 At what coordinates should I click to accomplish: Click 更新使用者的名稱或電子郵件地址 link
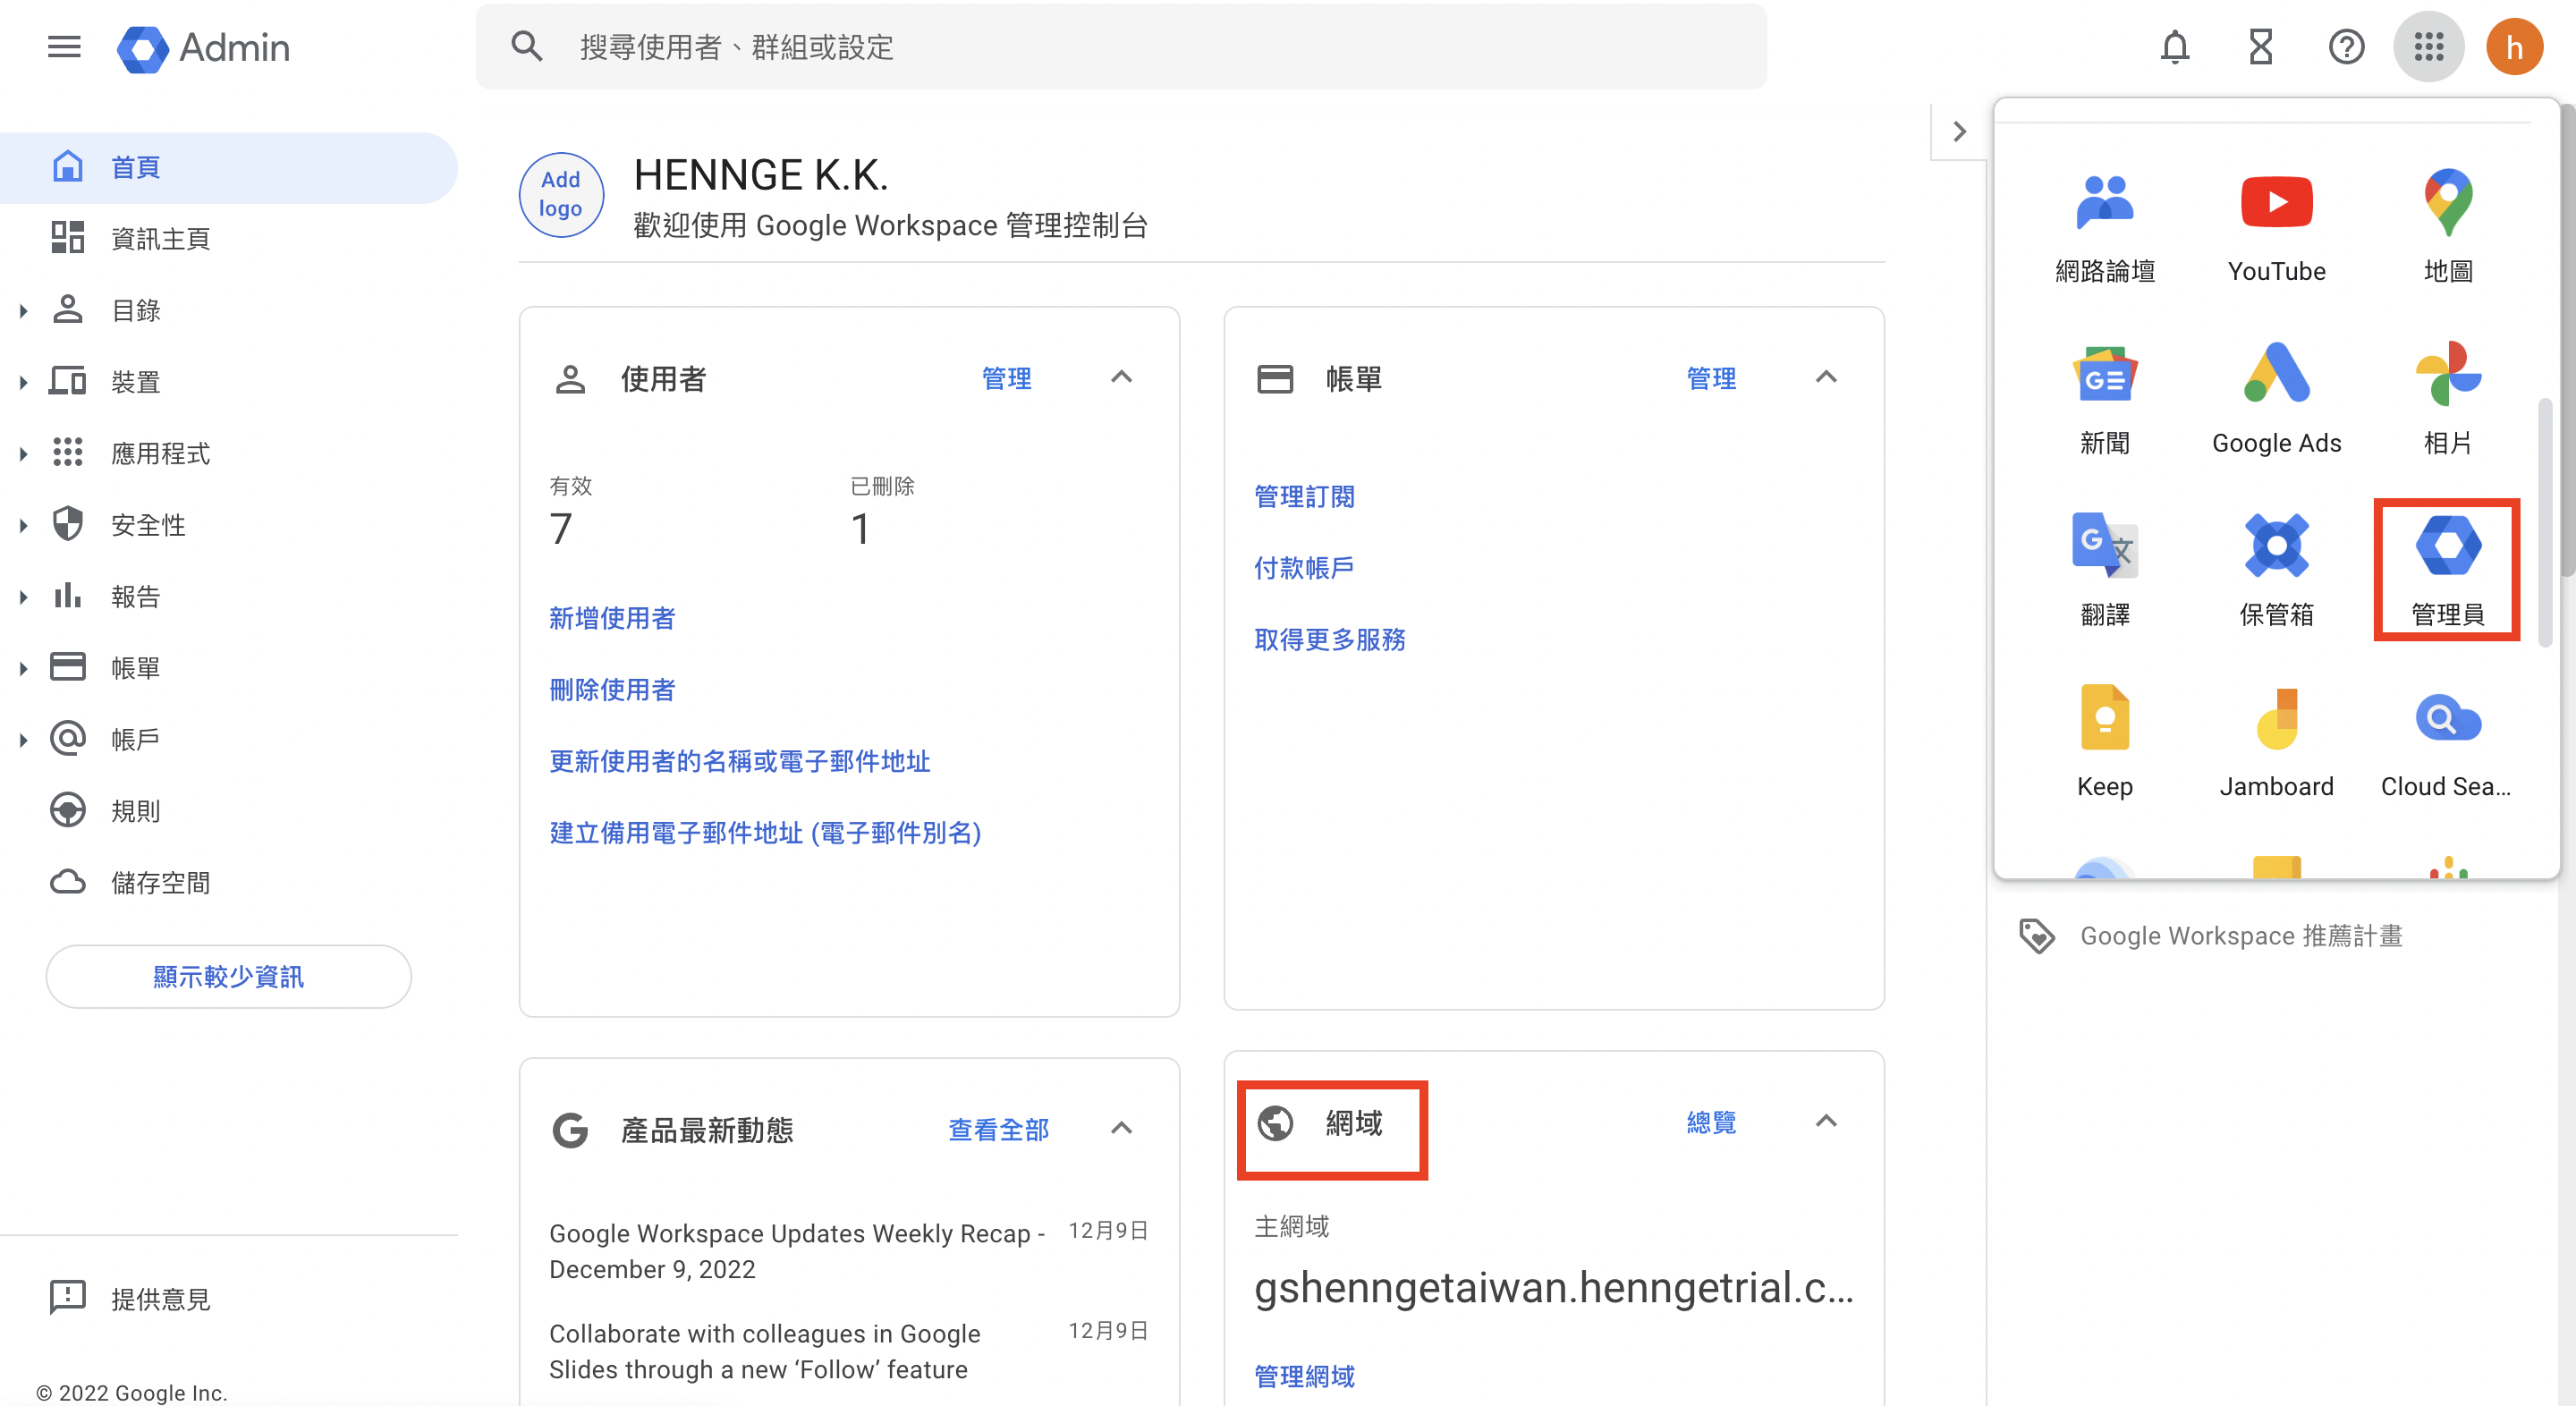[x=739, y=762]
